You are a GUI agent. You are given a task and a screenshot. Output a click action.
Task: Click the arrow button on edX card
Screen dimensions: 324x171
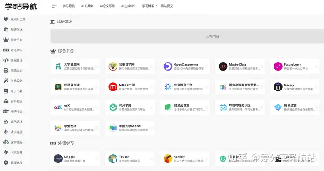click(x=96, y=108)
